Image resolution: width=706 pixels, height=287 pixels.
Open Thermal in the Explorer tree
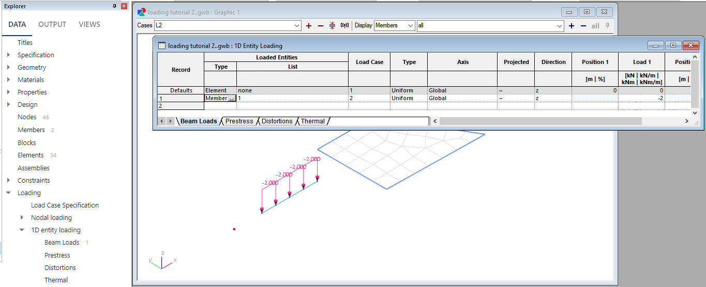56,280
